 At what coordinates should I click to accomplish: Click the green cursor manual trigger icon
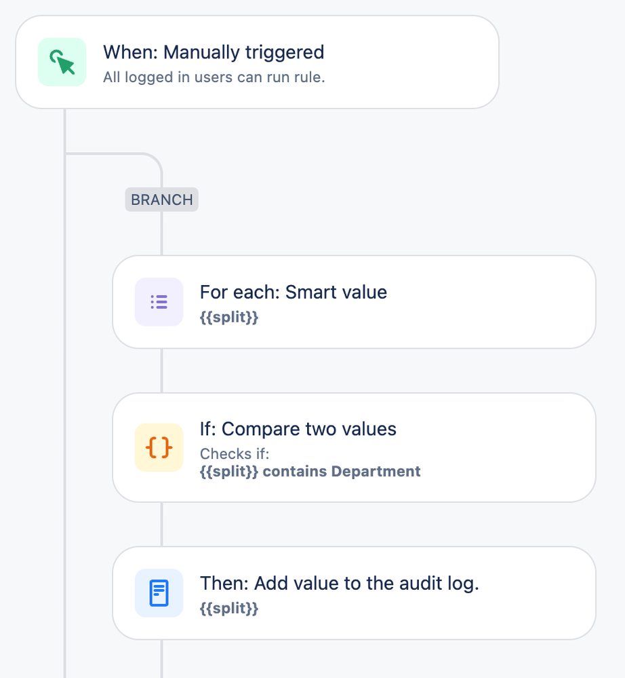click(x=62, y=62)
